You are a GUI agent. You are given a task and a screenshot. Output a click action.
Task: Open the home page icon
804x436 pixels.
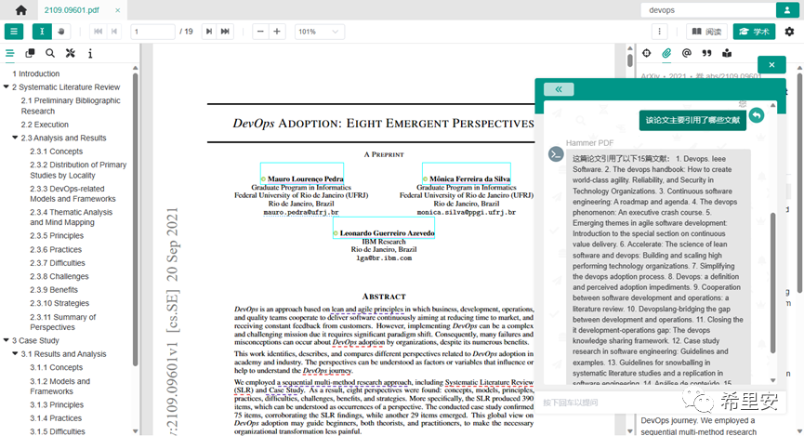coord(21,9)
